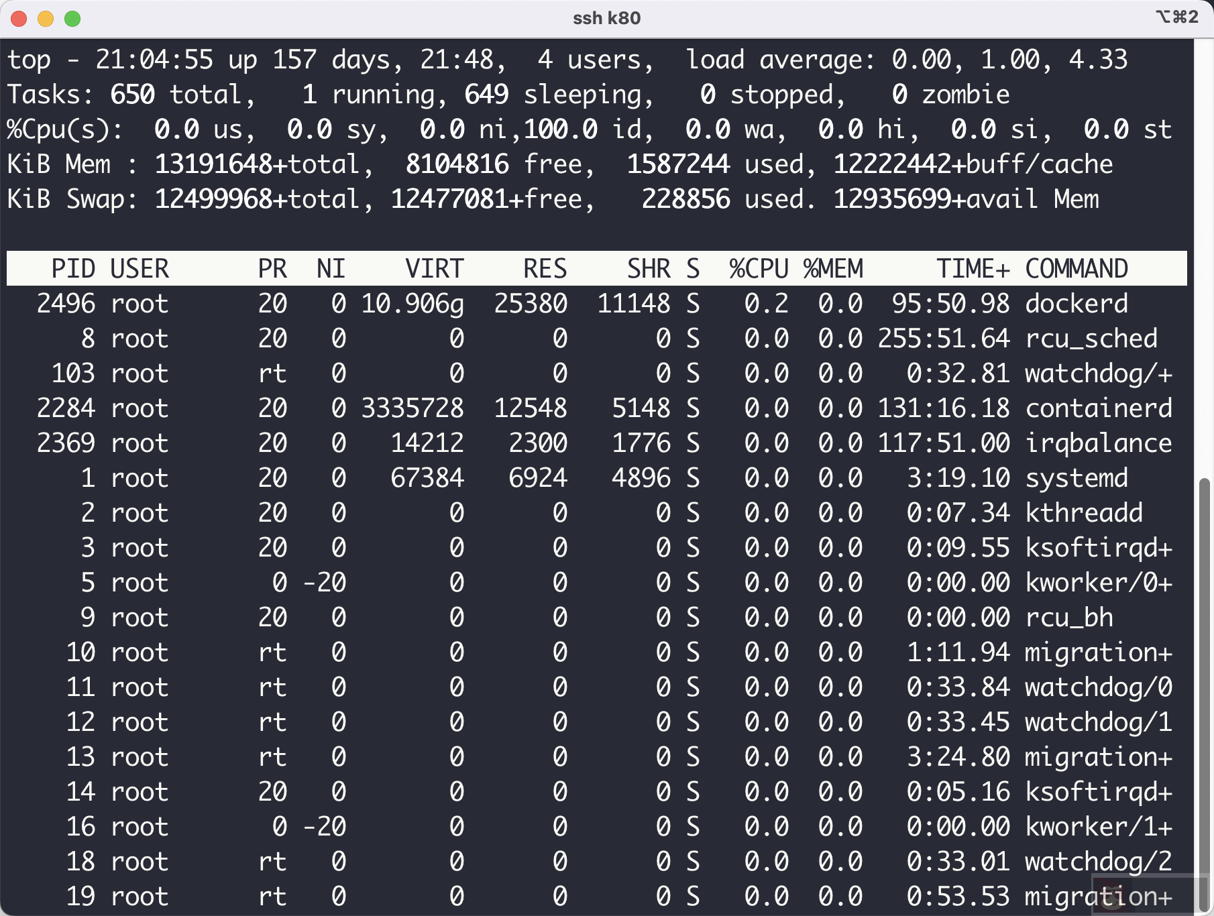Click the red close traffic light button
This screenshot has width=1214, height=916.
tap(19, 19)
